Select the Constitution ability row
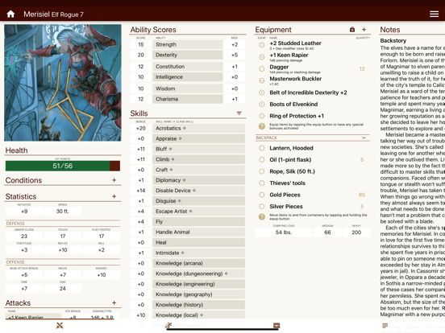 click(x=188, y=67)
